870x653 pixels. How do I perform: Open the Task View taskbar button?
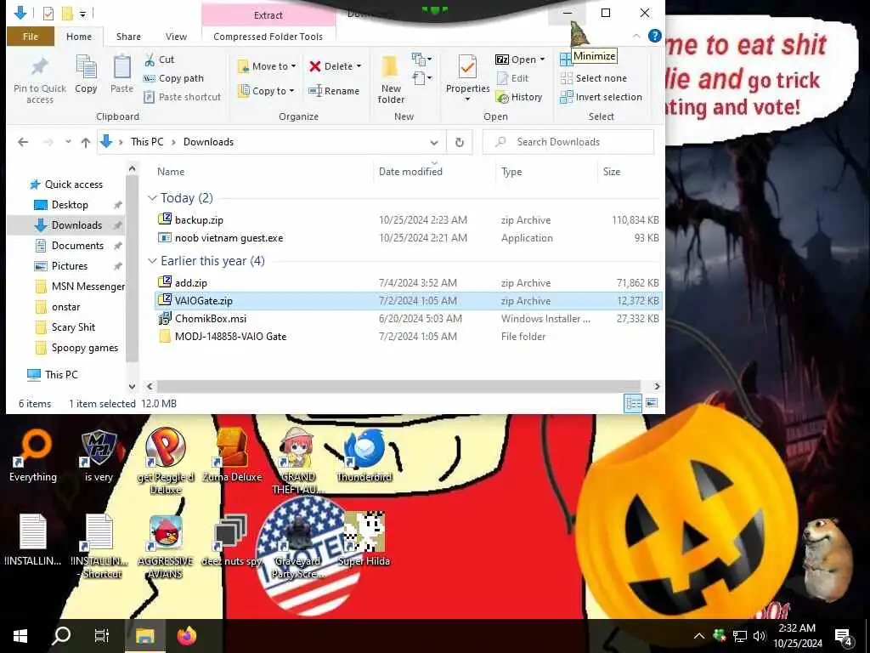pos(102,636)
